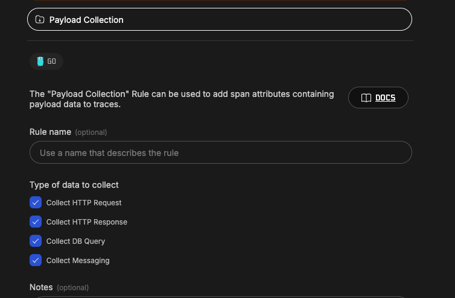
Task: Open the DOCS link
Action: coord(378,98)
